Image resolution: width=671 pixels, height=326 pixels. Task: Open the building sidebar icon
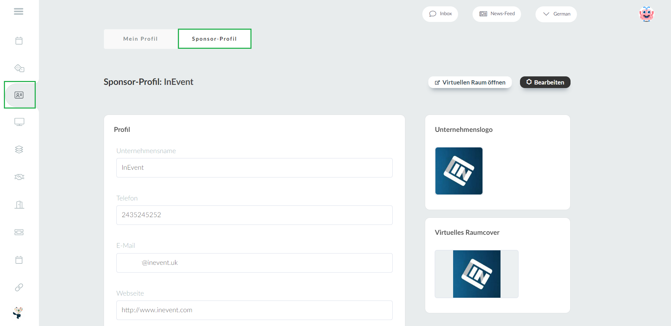click(19, 205)
